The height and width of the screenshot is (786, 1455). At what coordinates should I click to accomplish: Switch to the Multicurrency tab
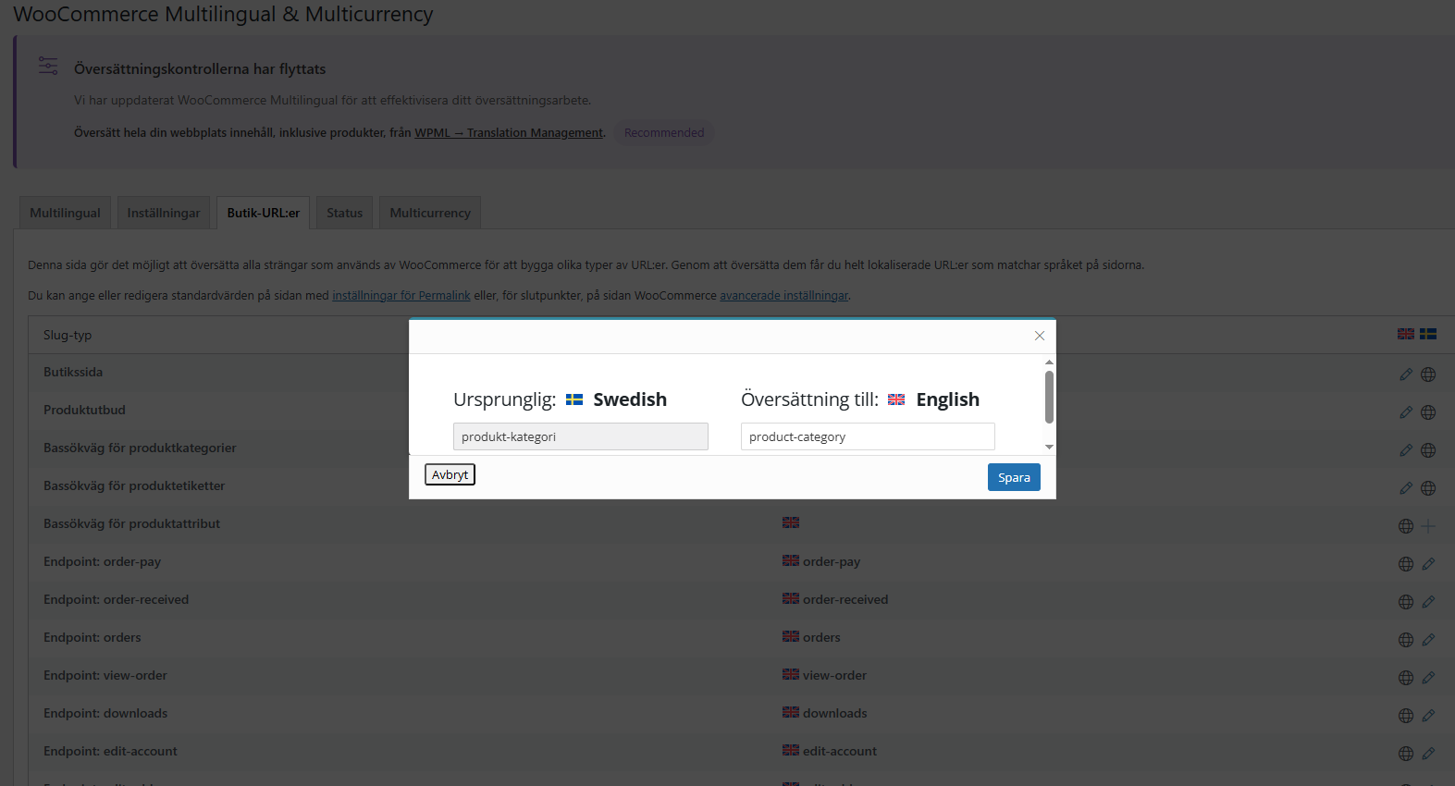click(x=430, y=213)
